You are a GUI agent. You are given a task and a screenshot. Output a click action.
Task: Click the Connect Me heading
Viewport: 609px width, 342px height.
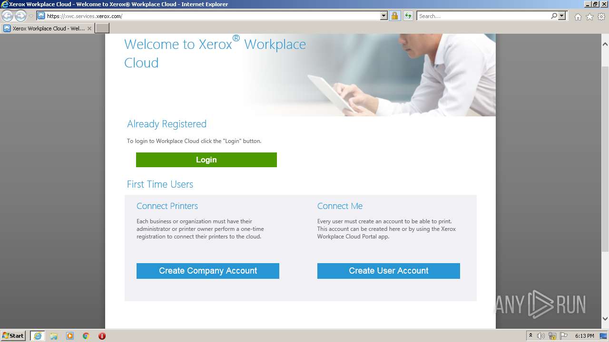click(340, 206)
